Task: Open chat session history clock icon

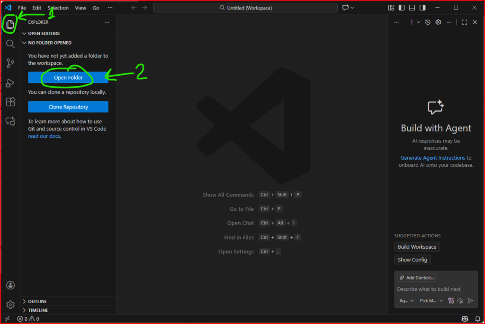Action: 428,22
